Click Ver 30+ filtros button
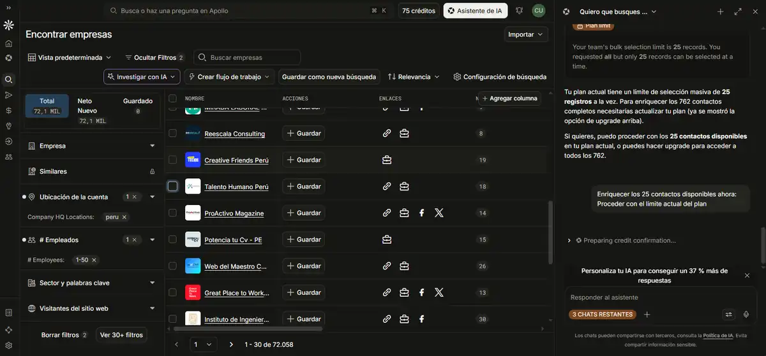766x356 pixels. tap(121, 334)
